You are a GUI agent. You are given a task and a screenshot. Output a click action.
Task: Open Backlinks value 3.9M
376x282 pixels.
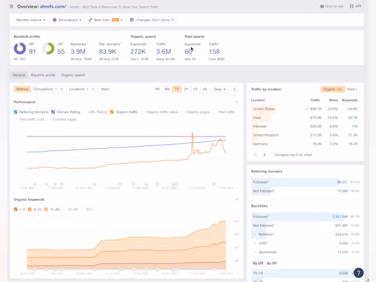click(x=78, y=51)
